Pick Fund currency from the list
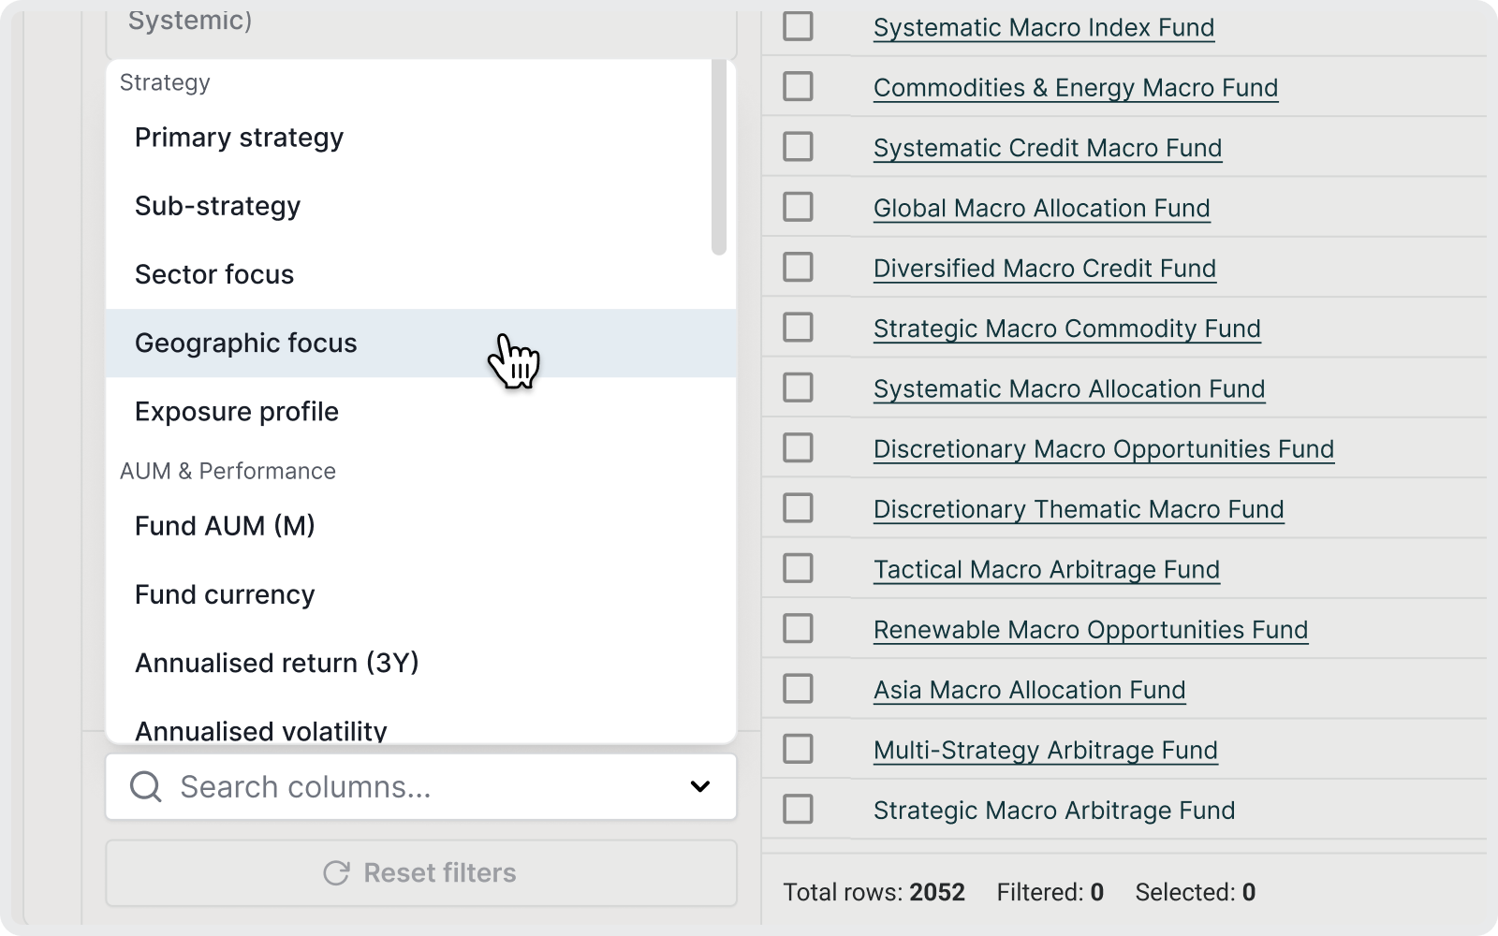 pyautogui.click(x=225, y=594)
